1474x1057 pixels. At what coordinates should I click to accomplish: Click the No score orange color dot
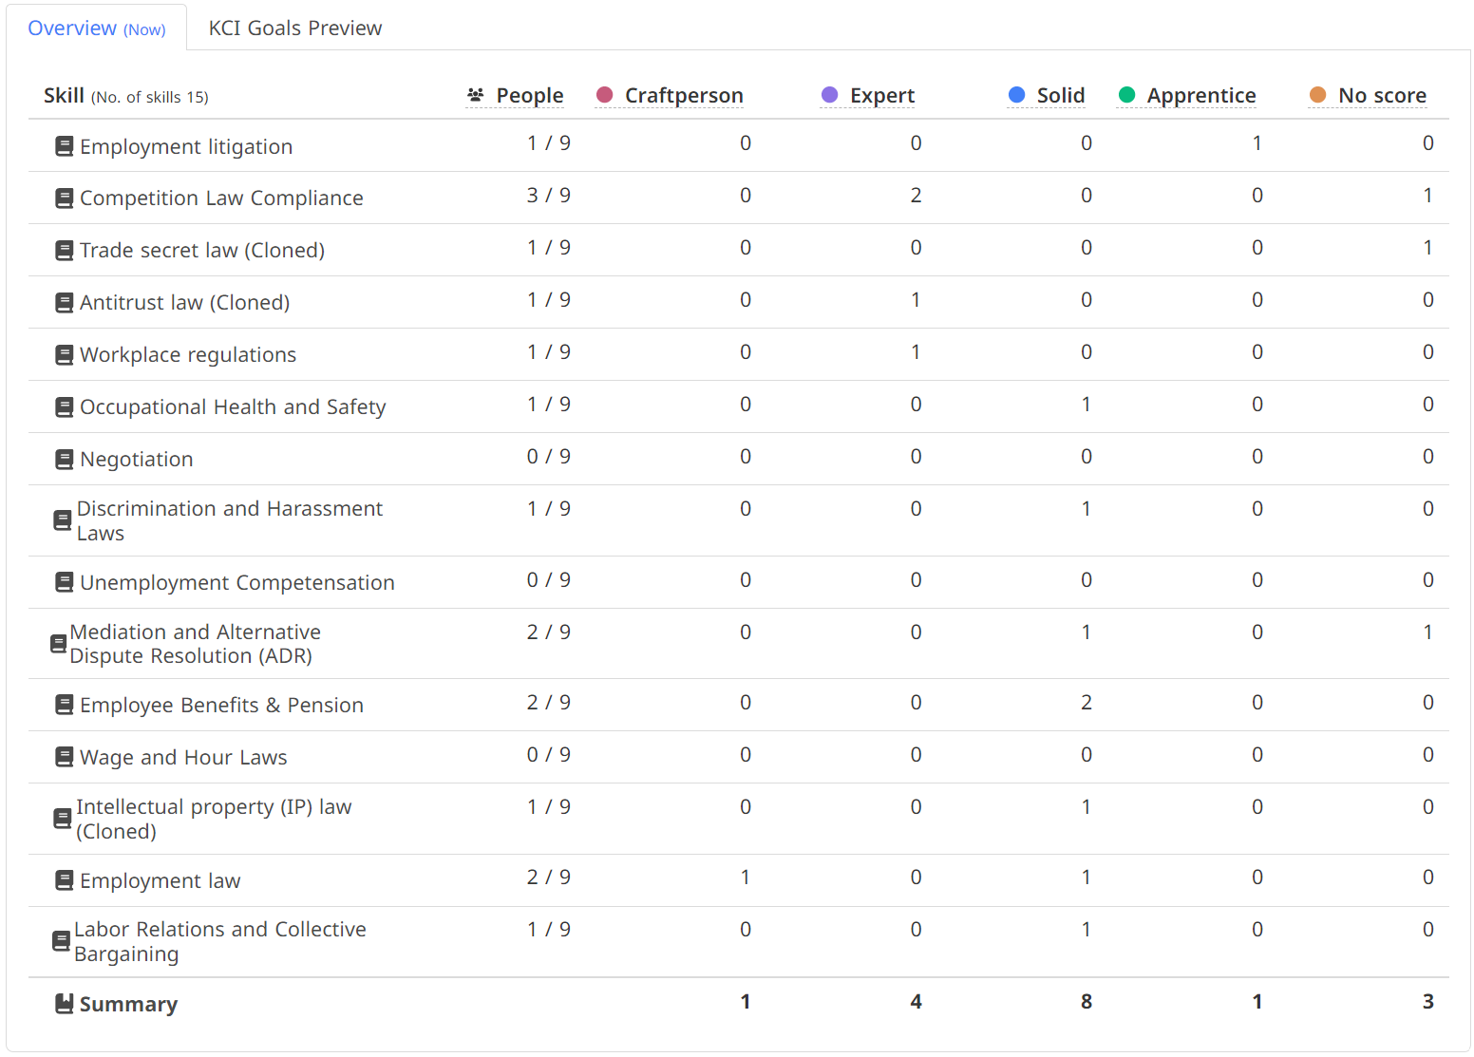point(1317,94)
